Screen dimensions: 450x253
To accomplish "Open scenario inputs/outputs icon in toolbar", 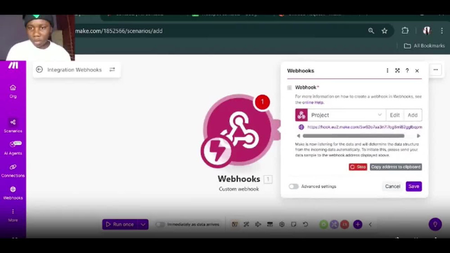I will 270,224.
